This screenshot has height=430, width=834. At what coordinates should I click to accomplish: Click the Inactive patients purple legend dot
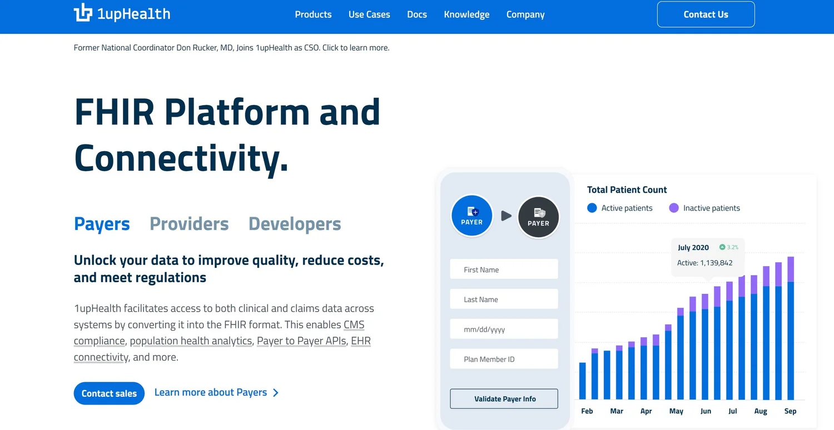click(x=674, y=208)
